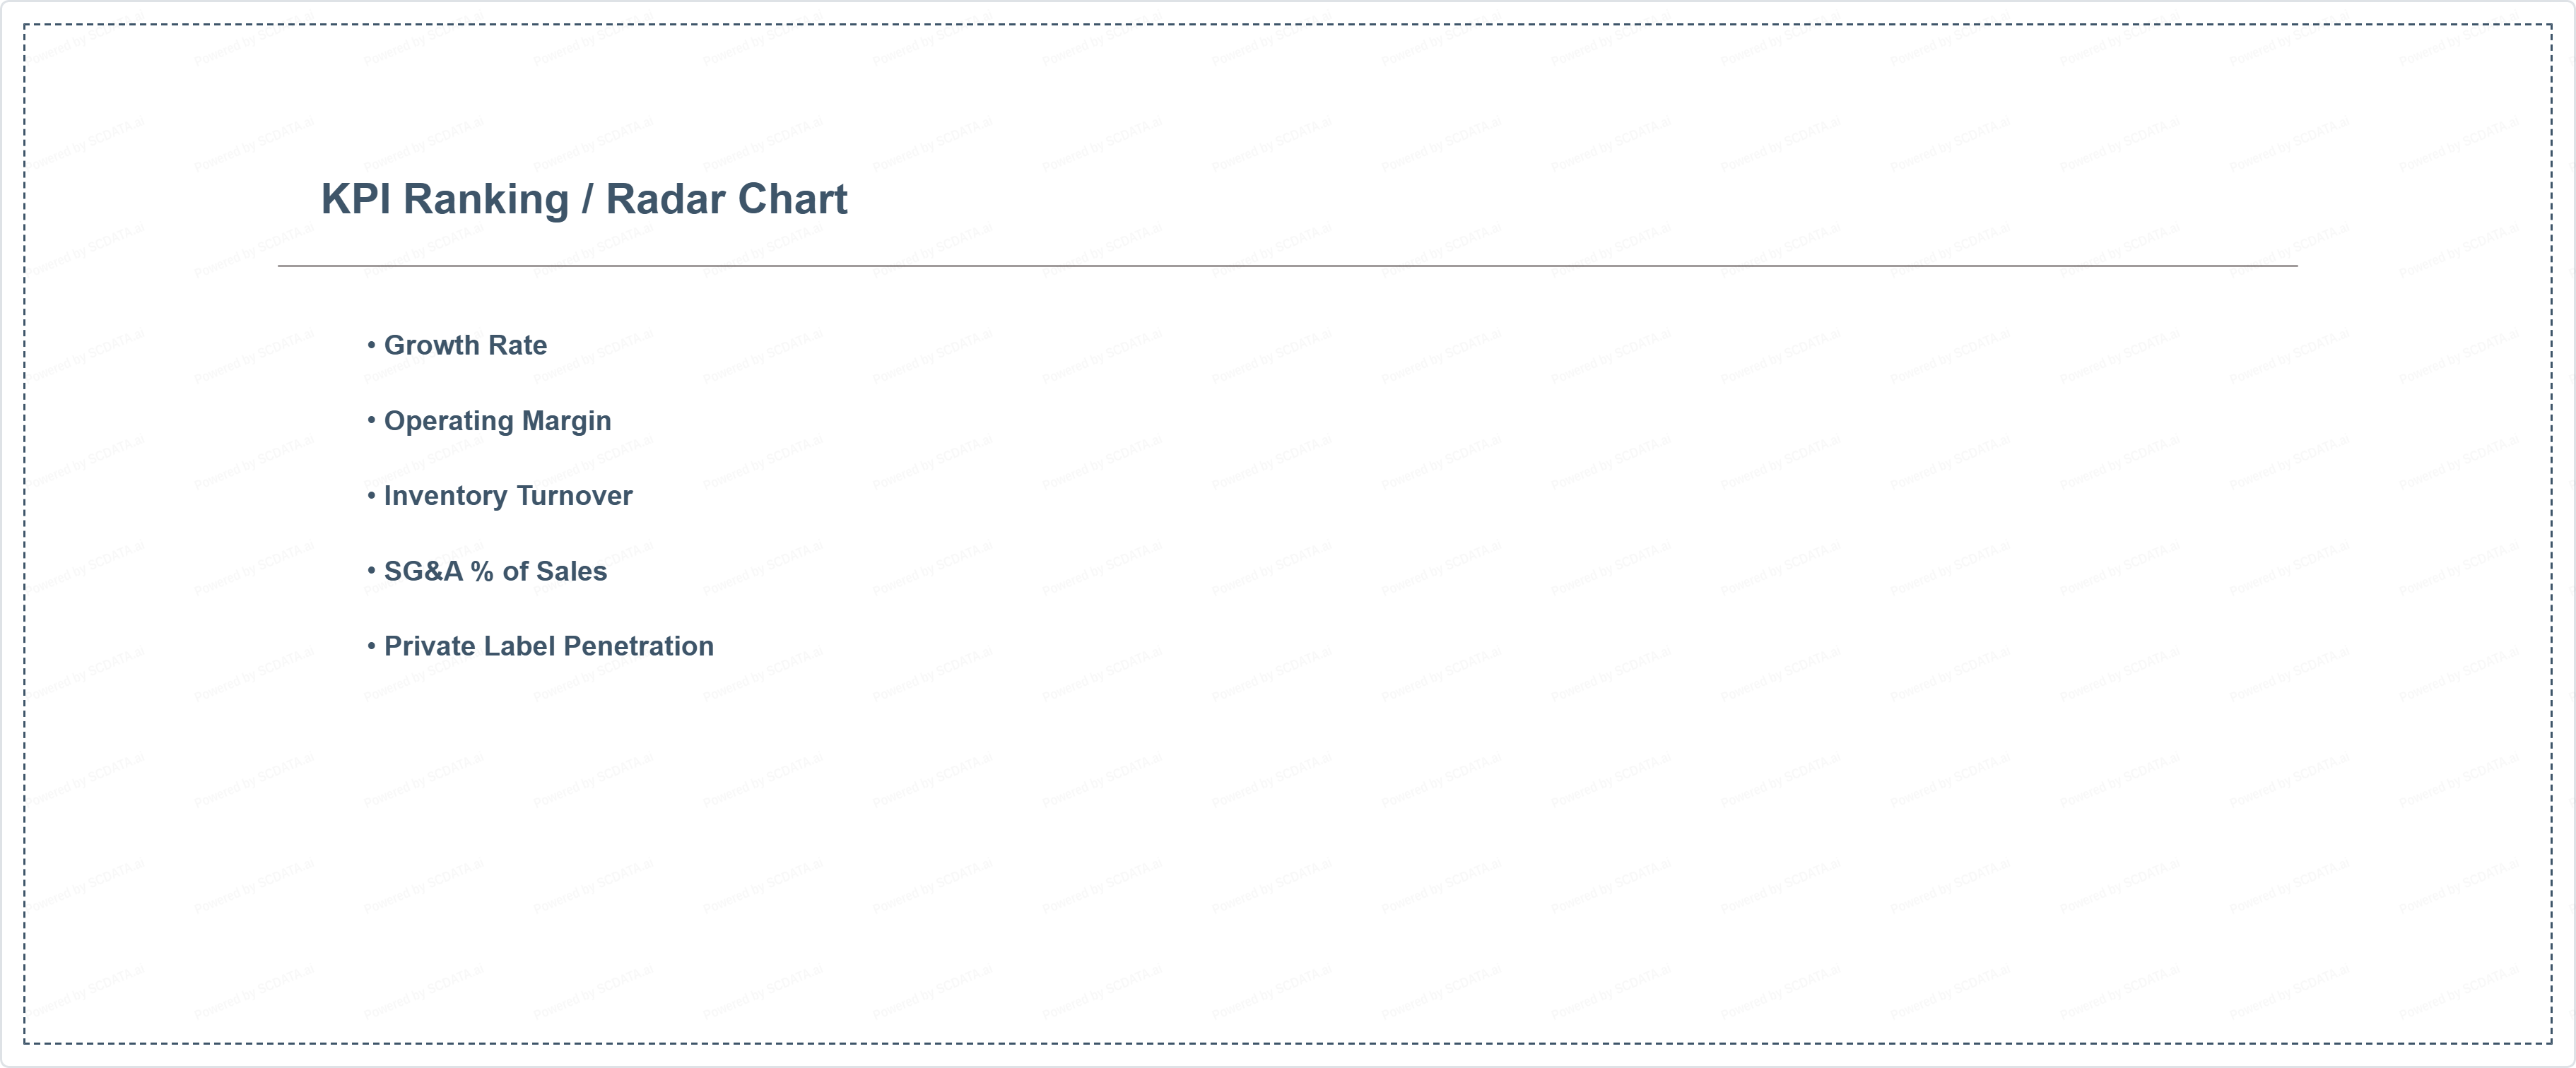
Task: Select the Inventory Turnover list item
Action: 508,497
